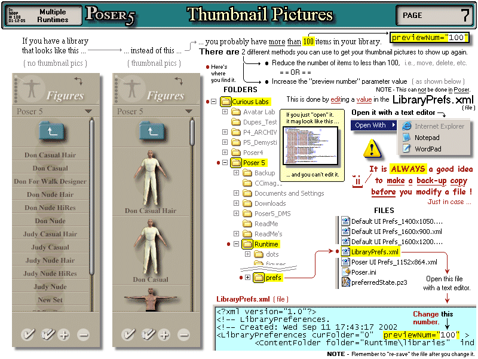
Task: Click the not-openable file preview thumbnail
Action: [x=310, y=145]
